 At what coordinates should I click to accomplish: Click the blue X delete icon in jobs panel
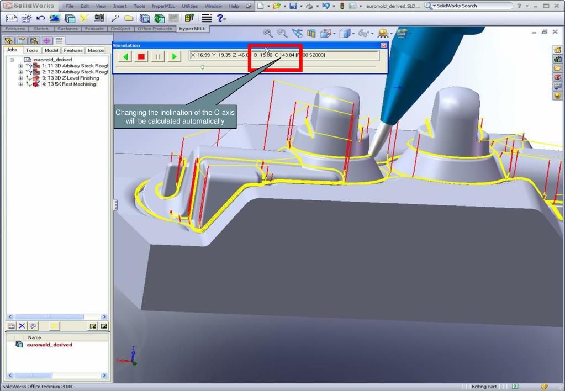23,326
